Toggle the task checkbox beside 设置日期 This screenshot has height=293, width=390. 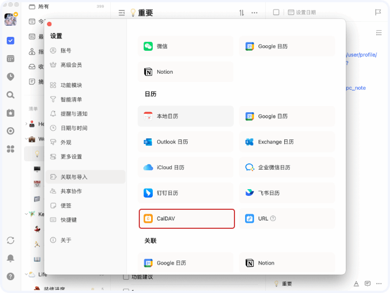(276, 12)
